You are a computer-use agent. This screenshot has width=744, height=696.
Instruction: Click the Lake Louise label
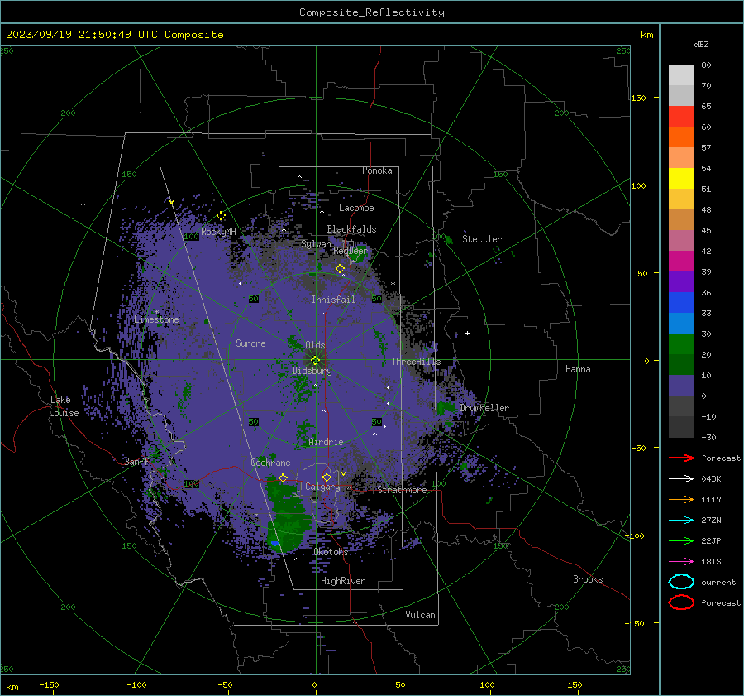click(x=64, y=406)
